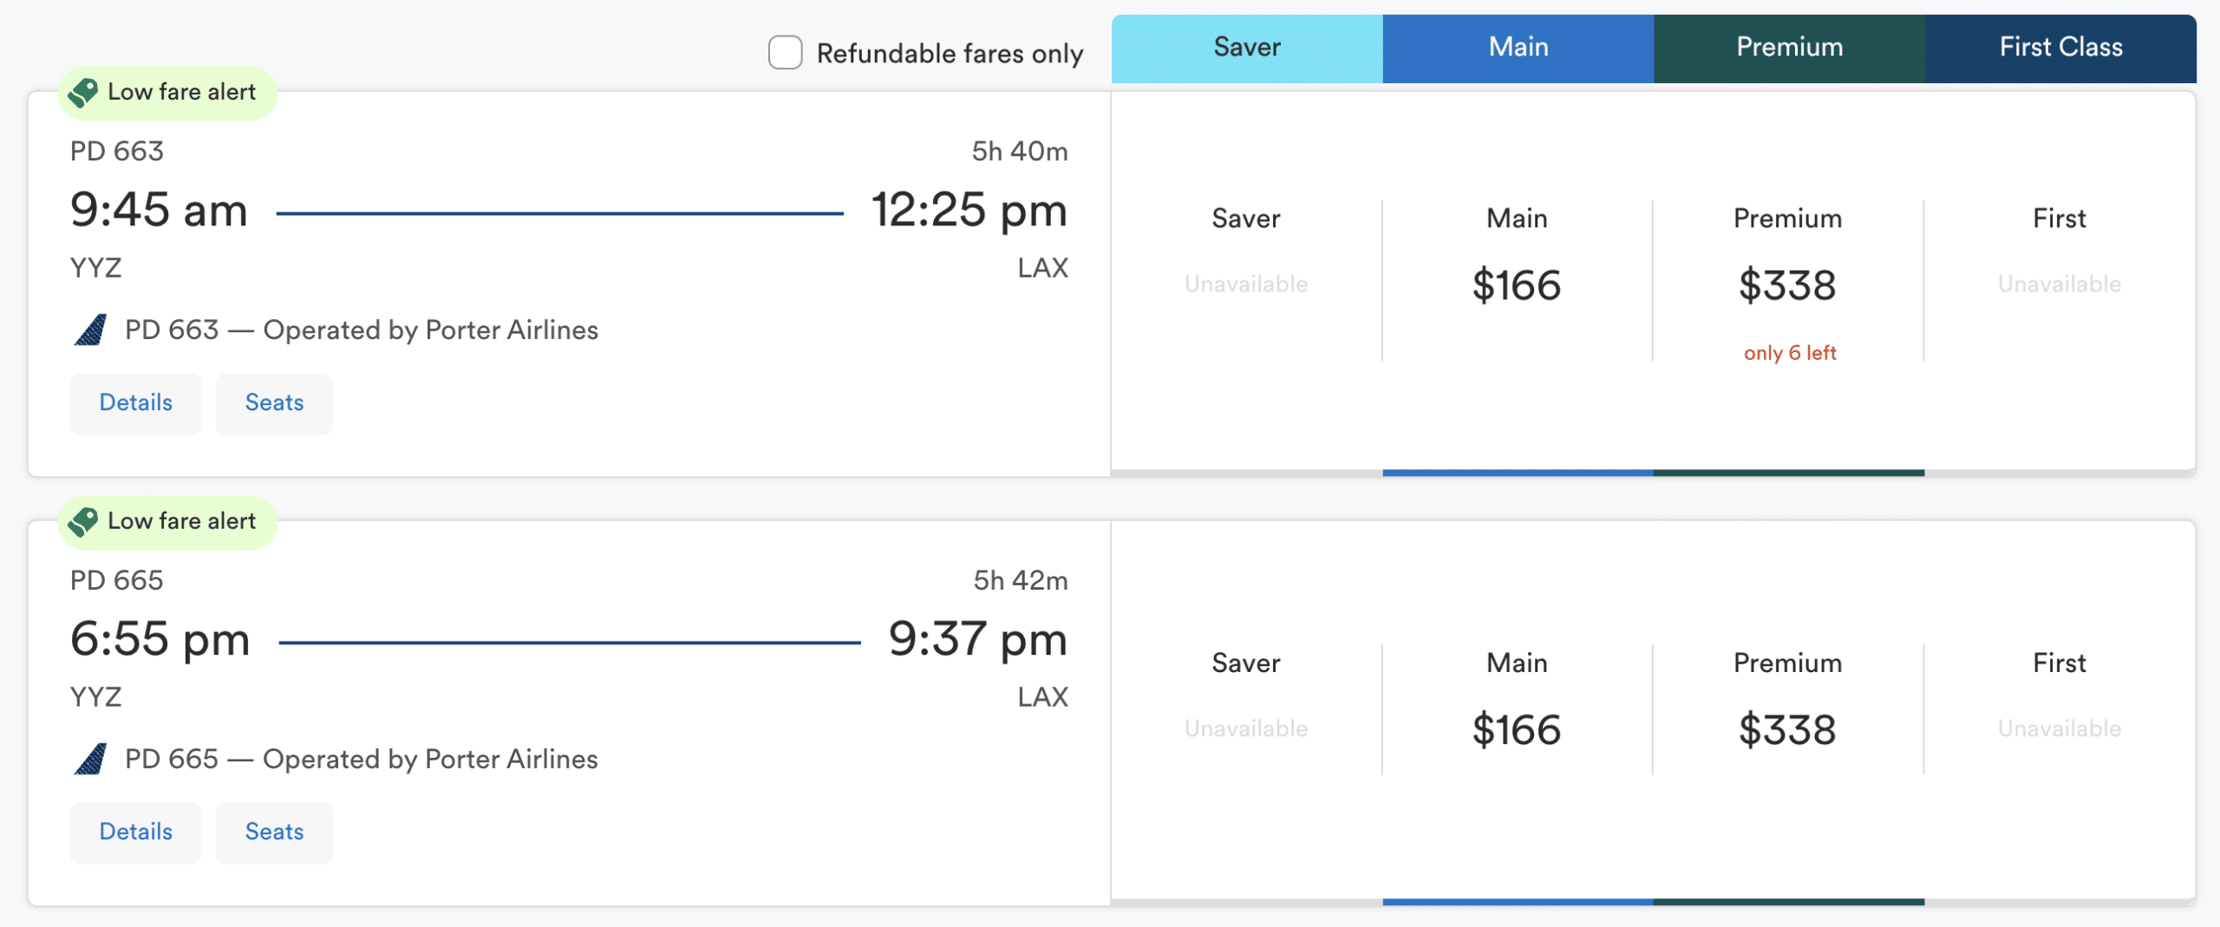
Task: Click the 6:55 pm departure time
Action: 160,640
